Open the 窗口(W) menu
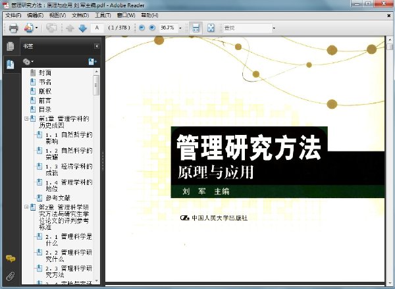This screenshot has height=289, width=395. tap(126, 15)
